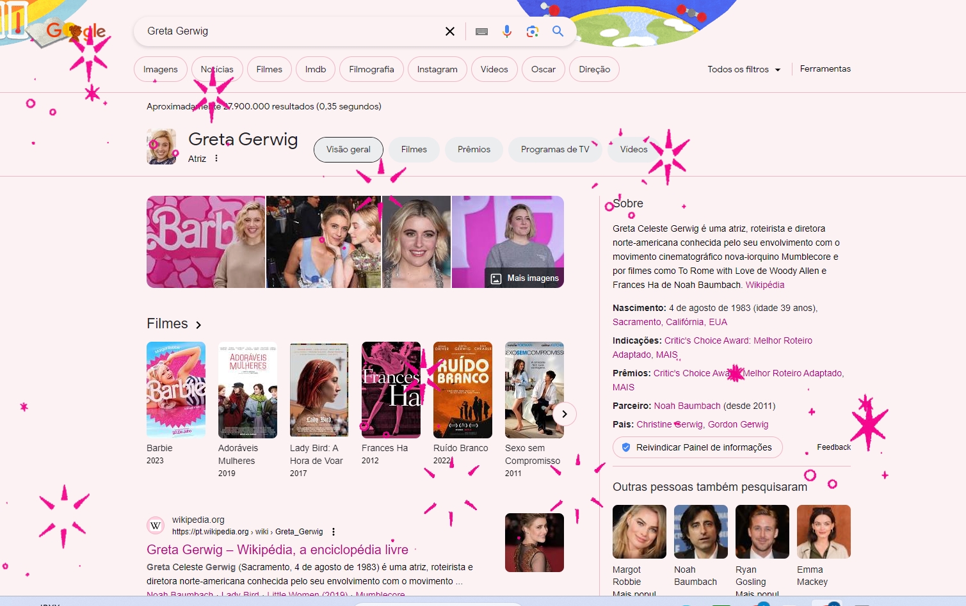
Task: Open the Noah Baumbach parceiro link
Action: (x=687, y=406)
